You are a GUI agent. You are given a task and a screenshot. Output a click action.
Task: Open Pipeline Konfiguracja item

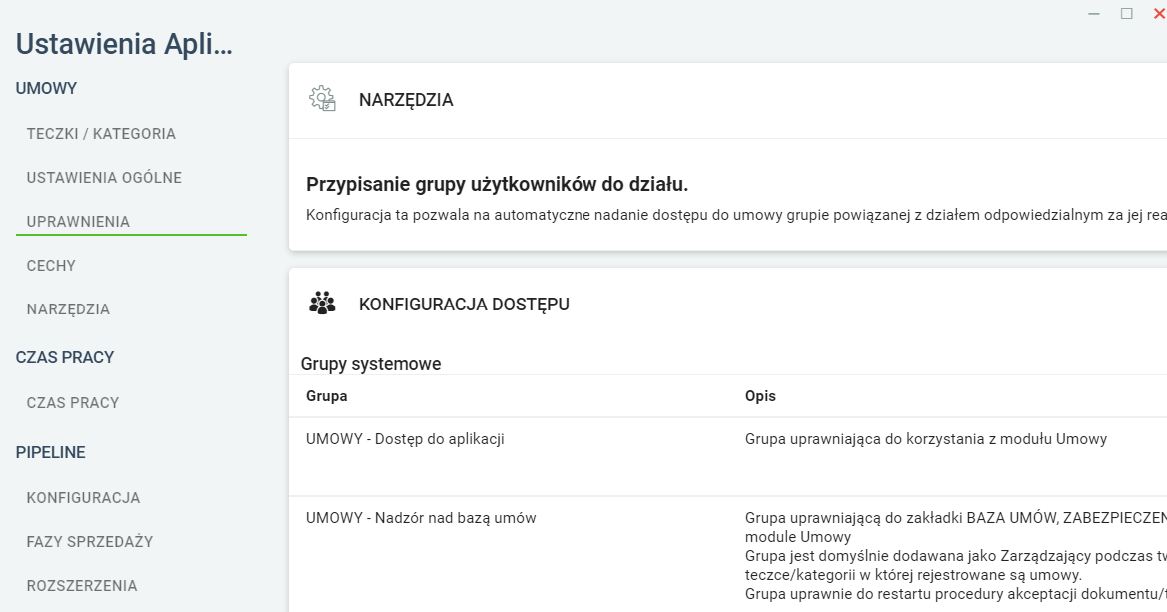(83, 498)
